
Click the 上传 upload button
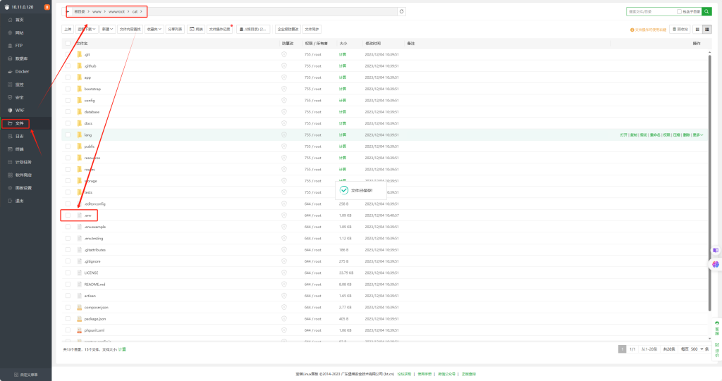[68, 29]
